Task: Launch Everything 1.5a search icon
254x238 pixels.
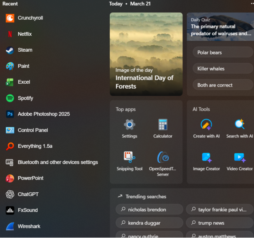Action: [x=10, y=146]
